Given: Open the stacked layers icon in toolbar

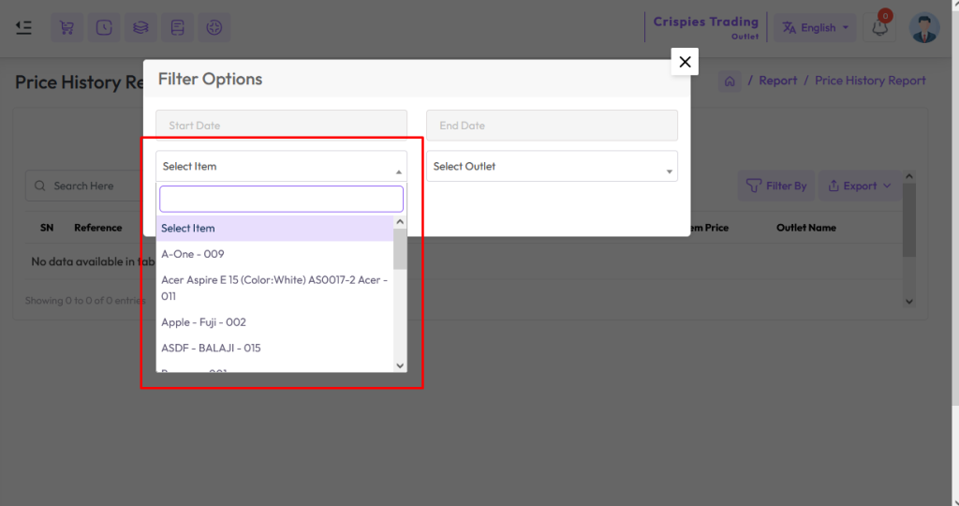Looking at the screenshot, I should [140, 27].
